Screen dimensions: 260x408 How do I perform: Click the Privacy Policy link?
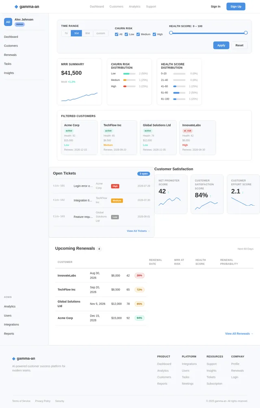pos(43,401)
